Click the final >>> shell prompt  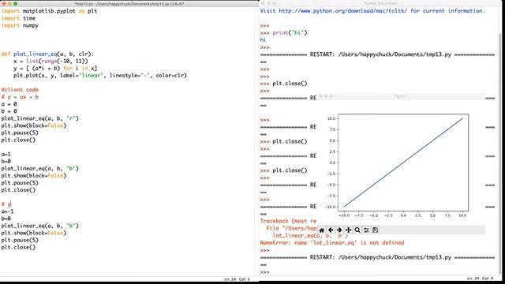click(x=265, y=272)
